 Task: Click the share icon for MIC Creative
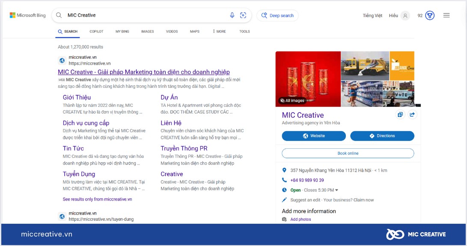pyautogui.click(x=412, y=114)
